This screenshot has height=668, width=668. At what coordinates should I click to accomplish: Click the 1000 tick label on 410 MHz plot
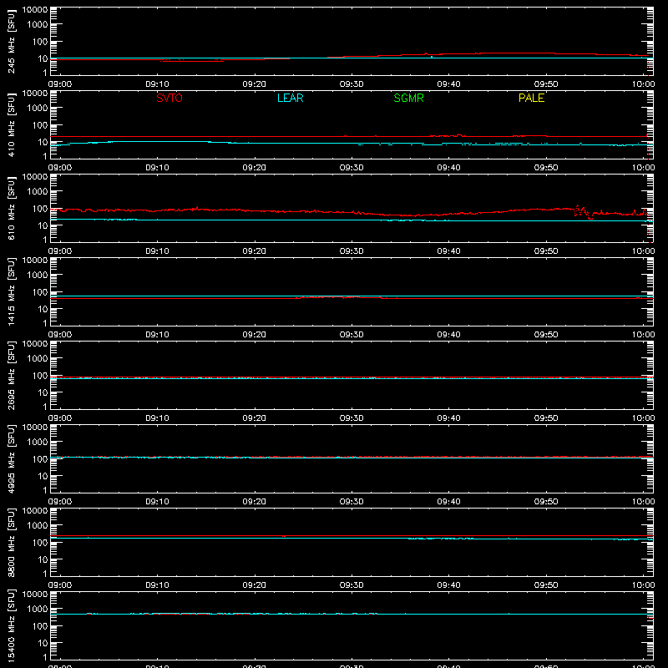tap(38, 109)
